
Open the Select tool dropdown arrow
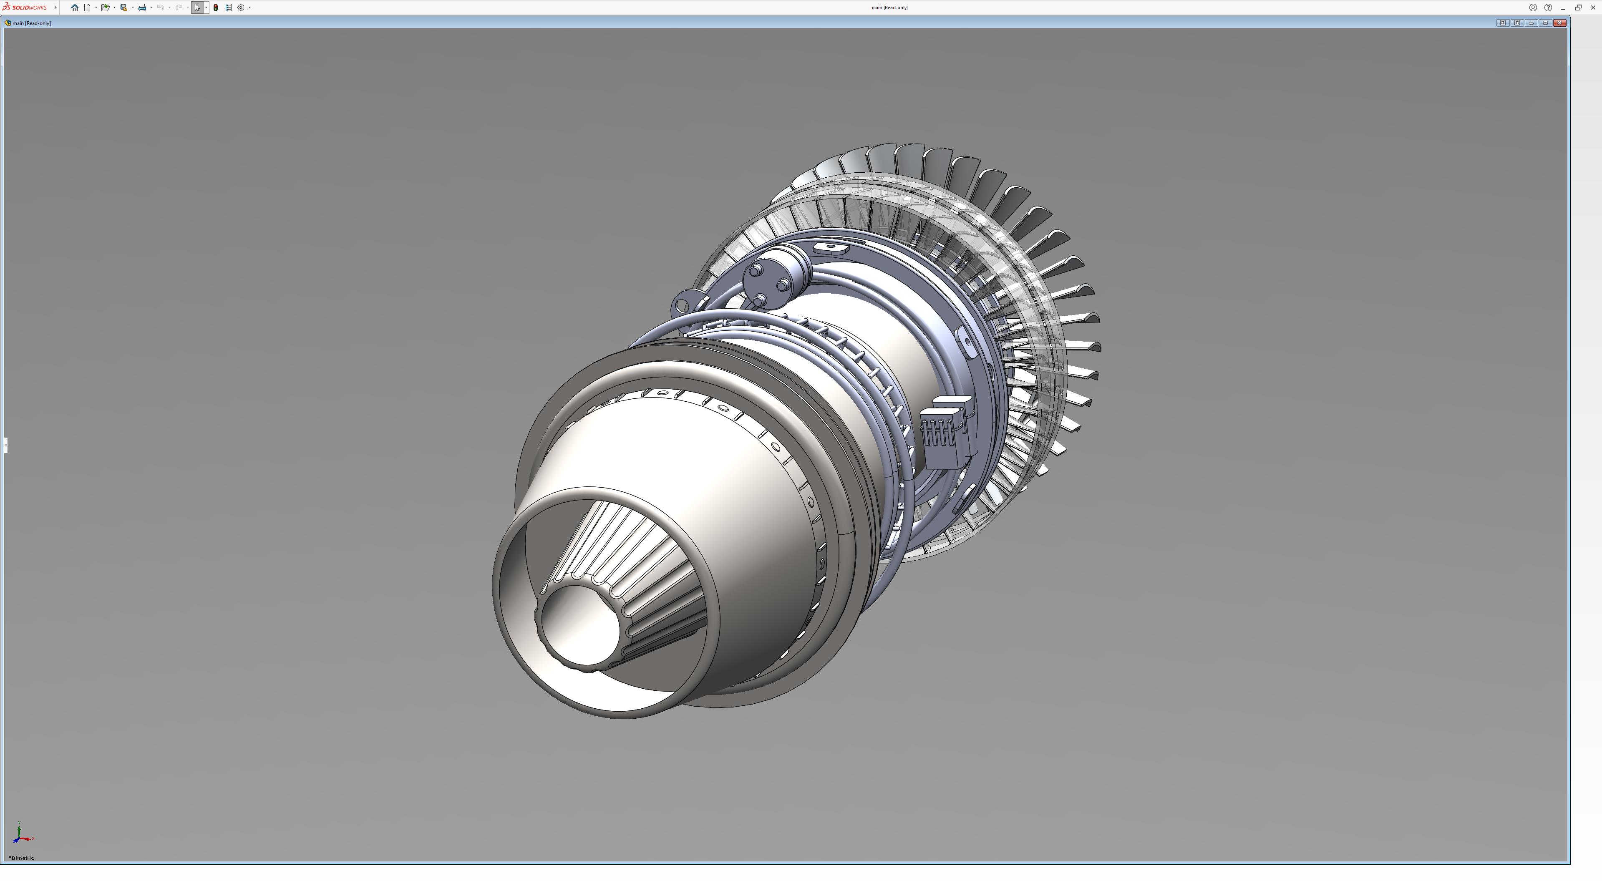[206, 8]
